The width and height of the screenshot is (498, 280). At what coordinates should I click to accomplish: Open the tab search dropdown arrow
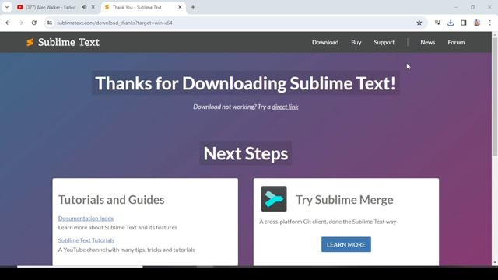(x=7, y=7)
